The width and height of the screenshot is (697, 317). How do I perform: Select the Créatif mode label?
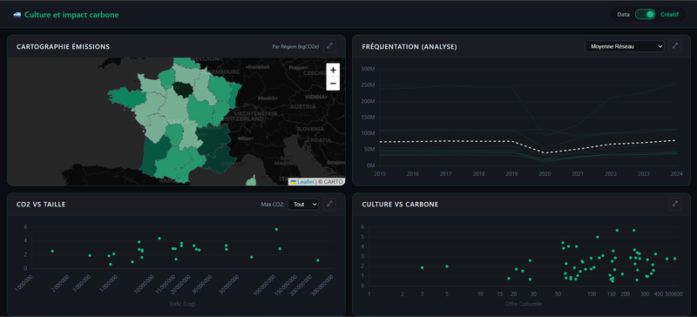[669, 14]
